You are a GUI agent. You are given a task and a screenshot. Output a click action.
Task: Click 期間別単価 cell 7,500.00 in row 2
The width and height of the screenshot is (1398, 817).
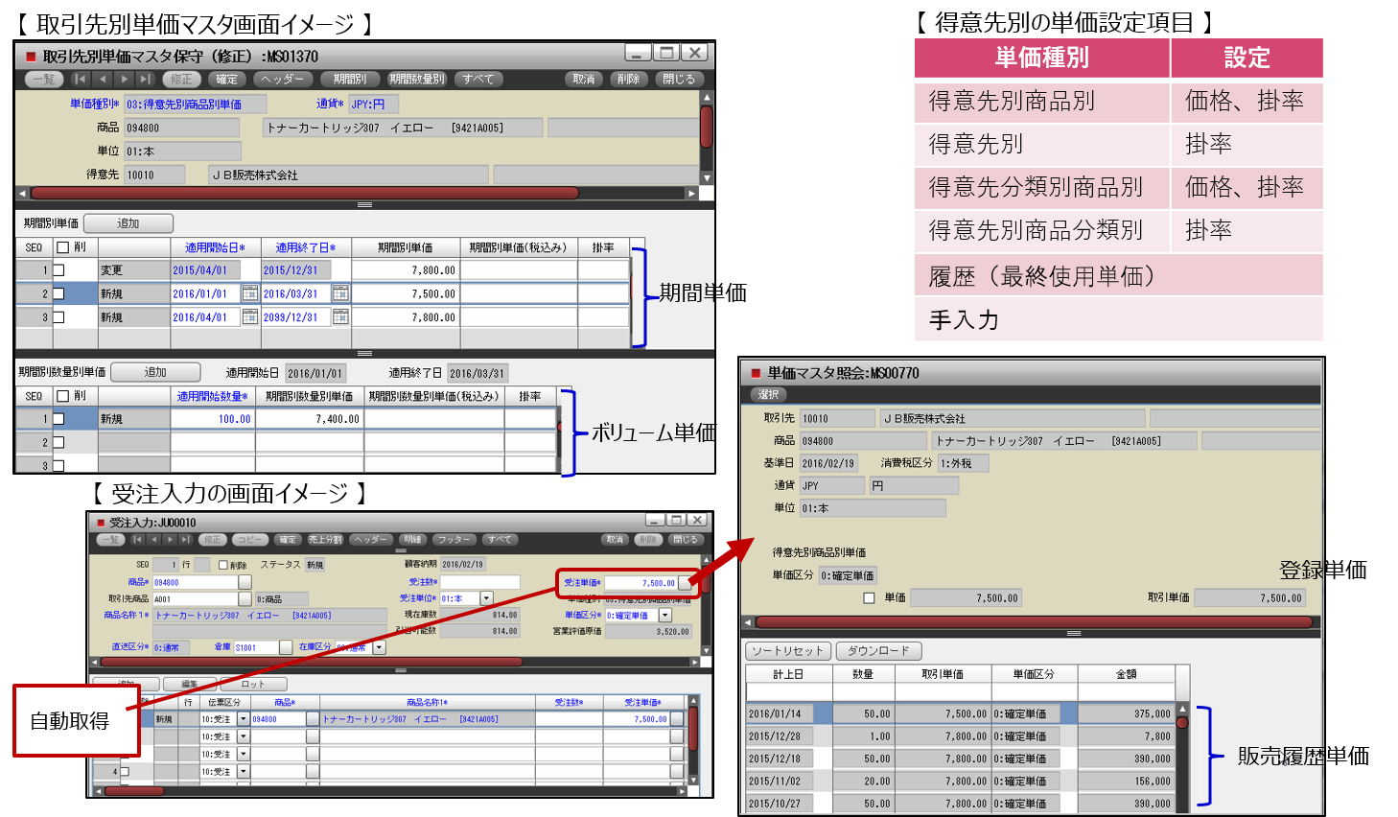pyautogui.click(x=407, y=293)
